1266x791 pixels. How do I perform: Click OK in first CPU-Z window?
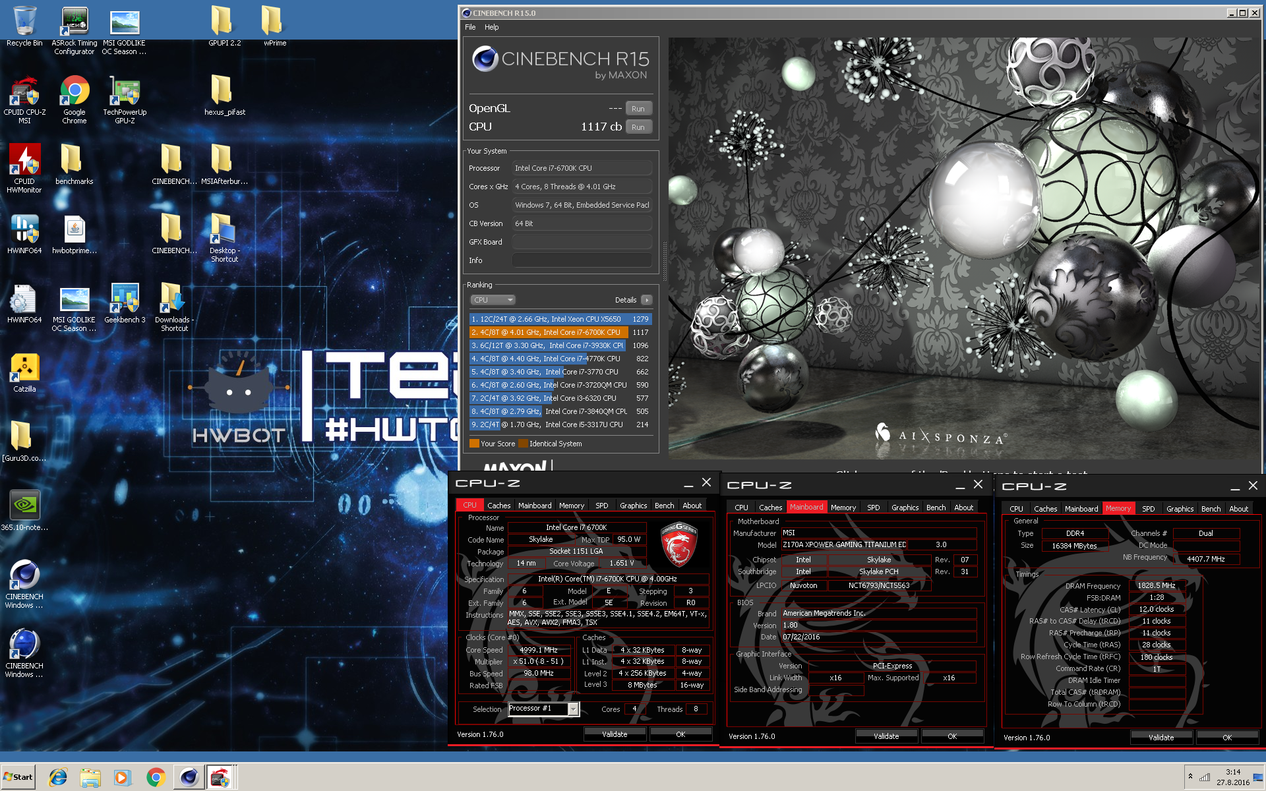click(680, 734)
